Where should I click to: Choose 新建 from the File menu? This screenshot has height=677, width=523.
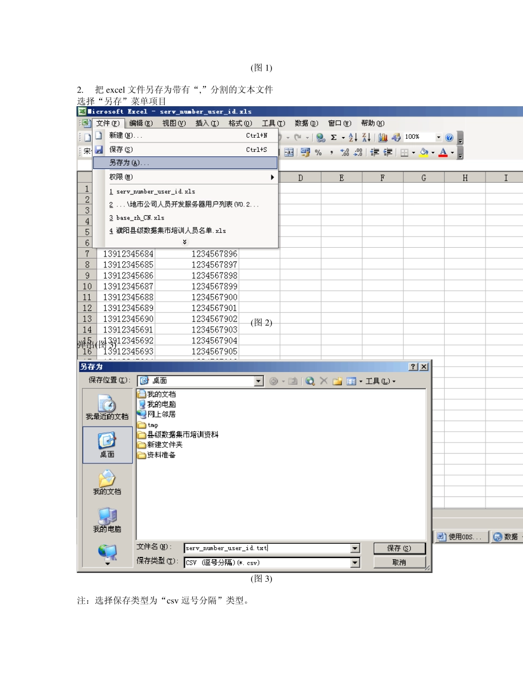pyautogui.click(x=185, y=135)
